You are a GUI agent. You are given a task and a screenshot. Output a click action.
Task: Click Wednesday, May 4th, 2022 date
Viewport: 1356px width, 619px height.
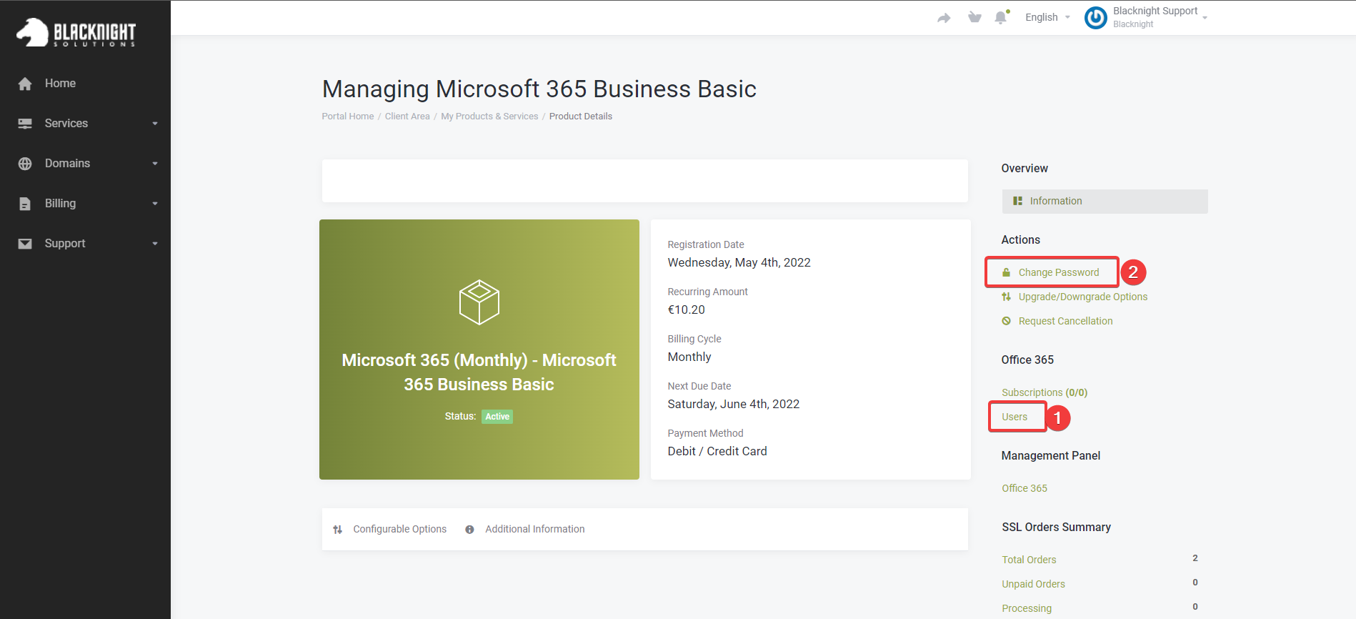coord(739,262)
